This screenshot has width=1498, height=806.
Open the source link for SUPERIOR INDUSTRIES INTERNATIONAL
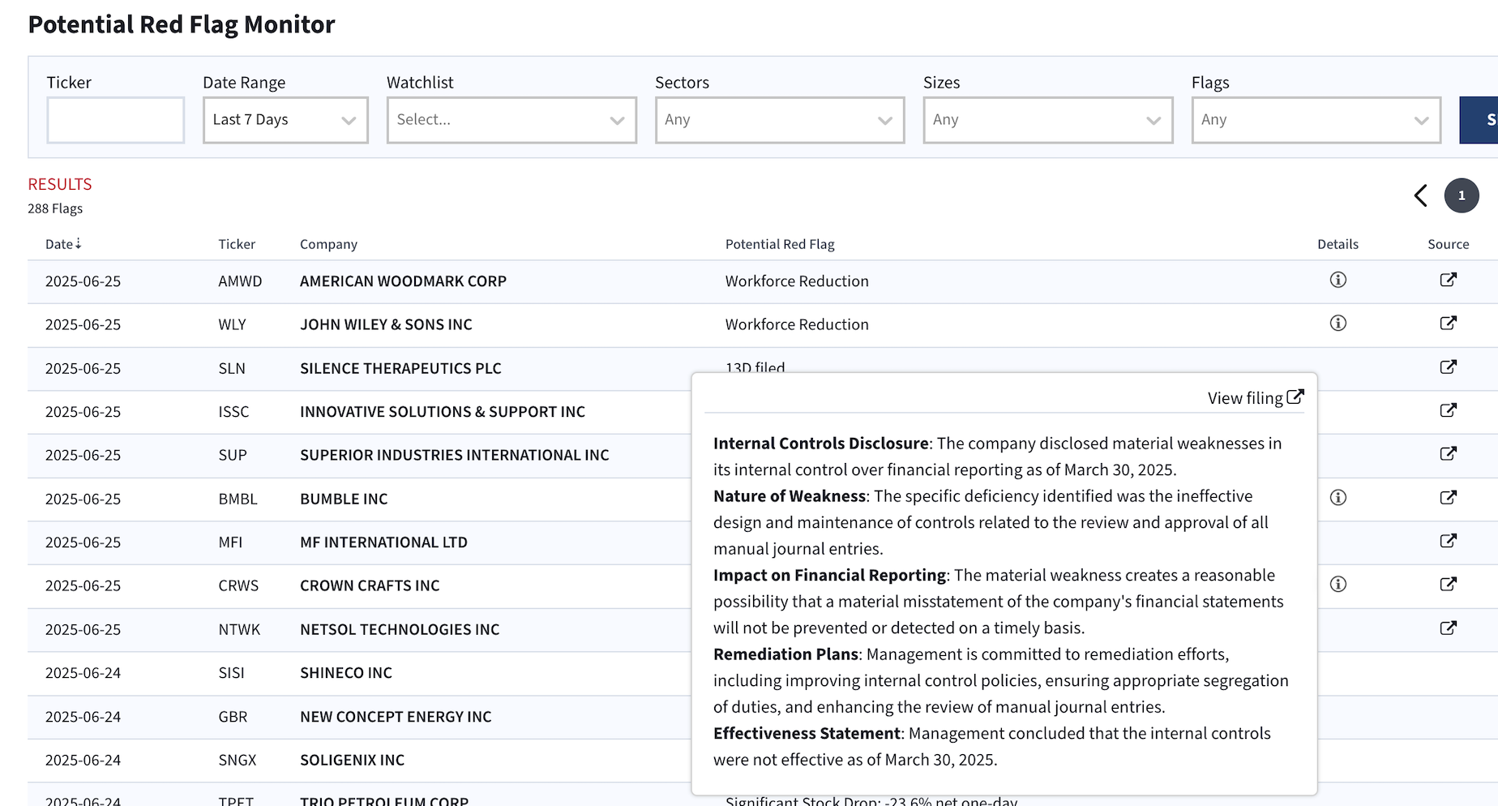(1448, 454)
